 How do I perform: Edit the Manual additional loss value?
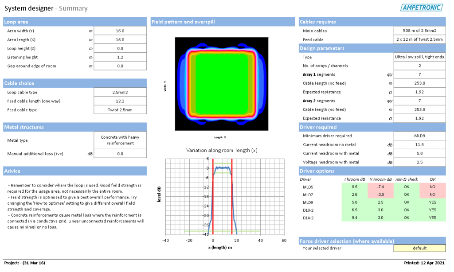120,153
